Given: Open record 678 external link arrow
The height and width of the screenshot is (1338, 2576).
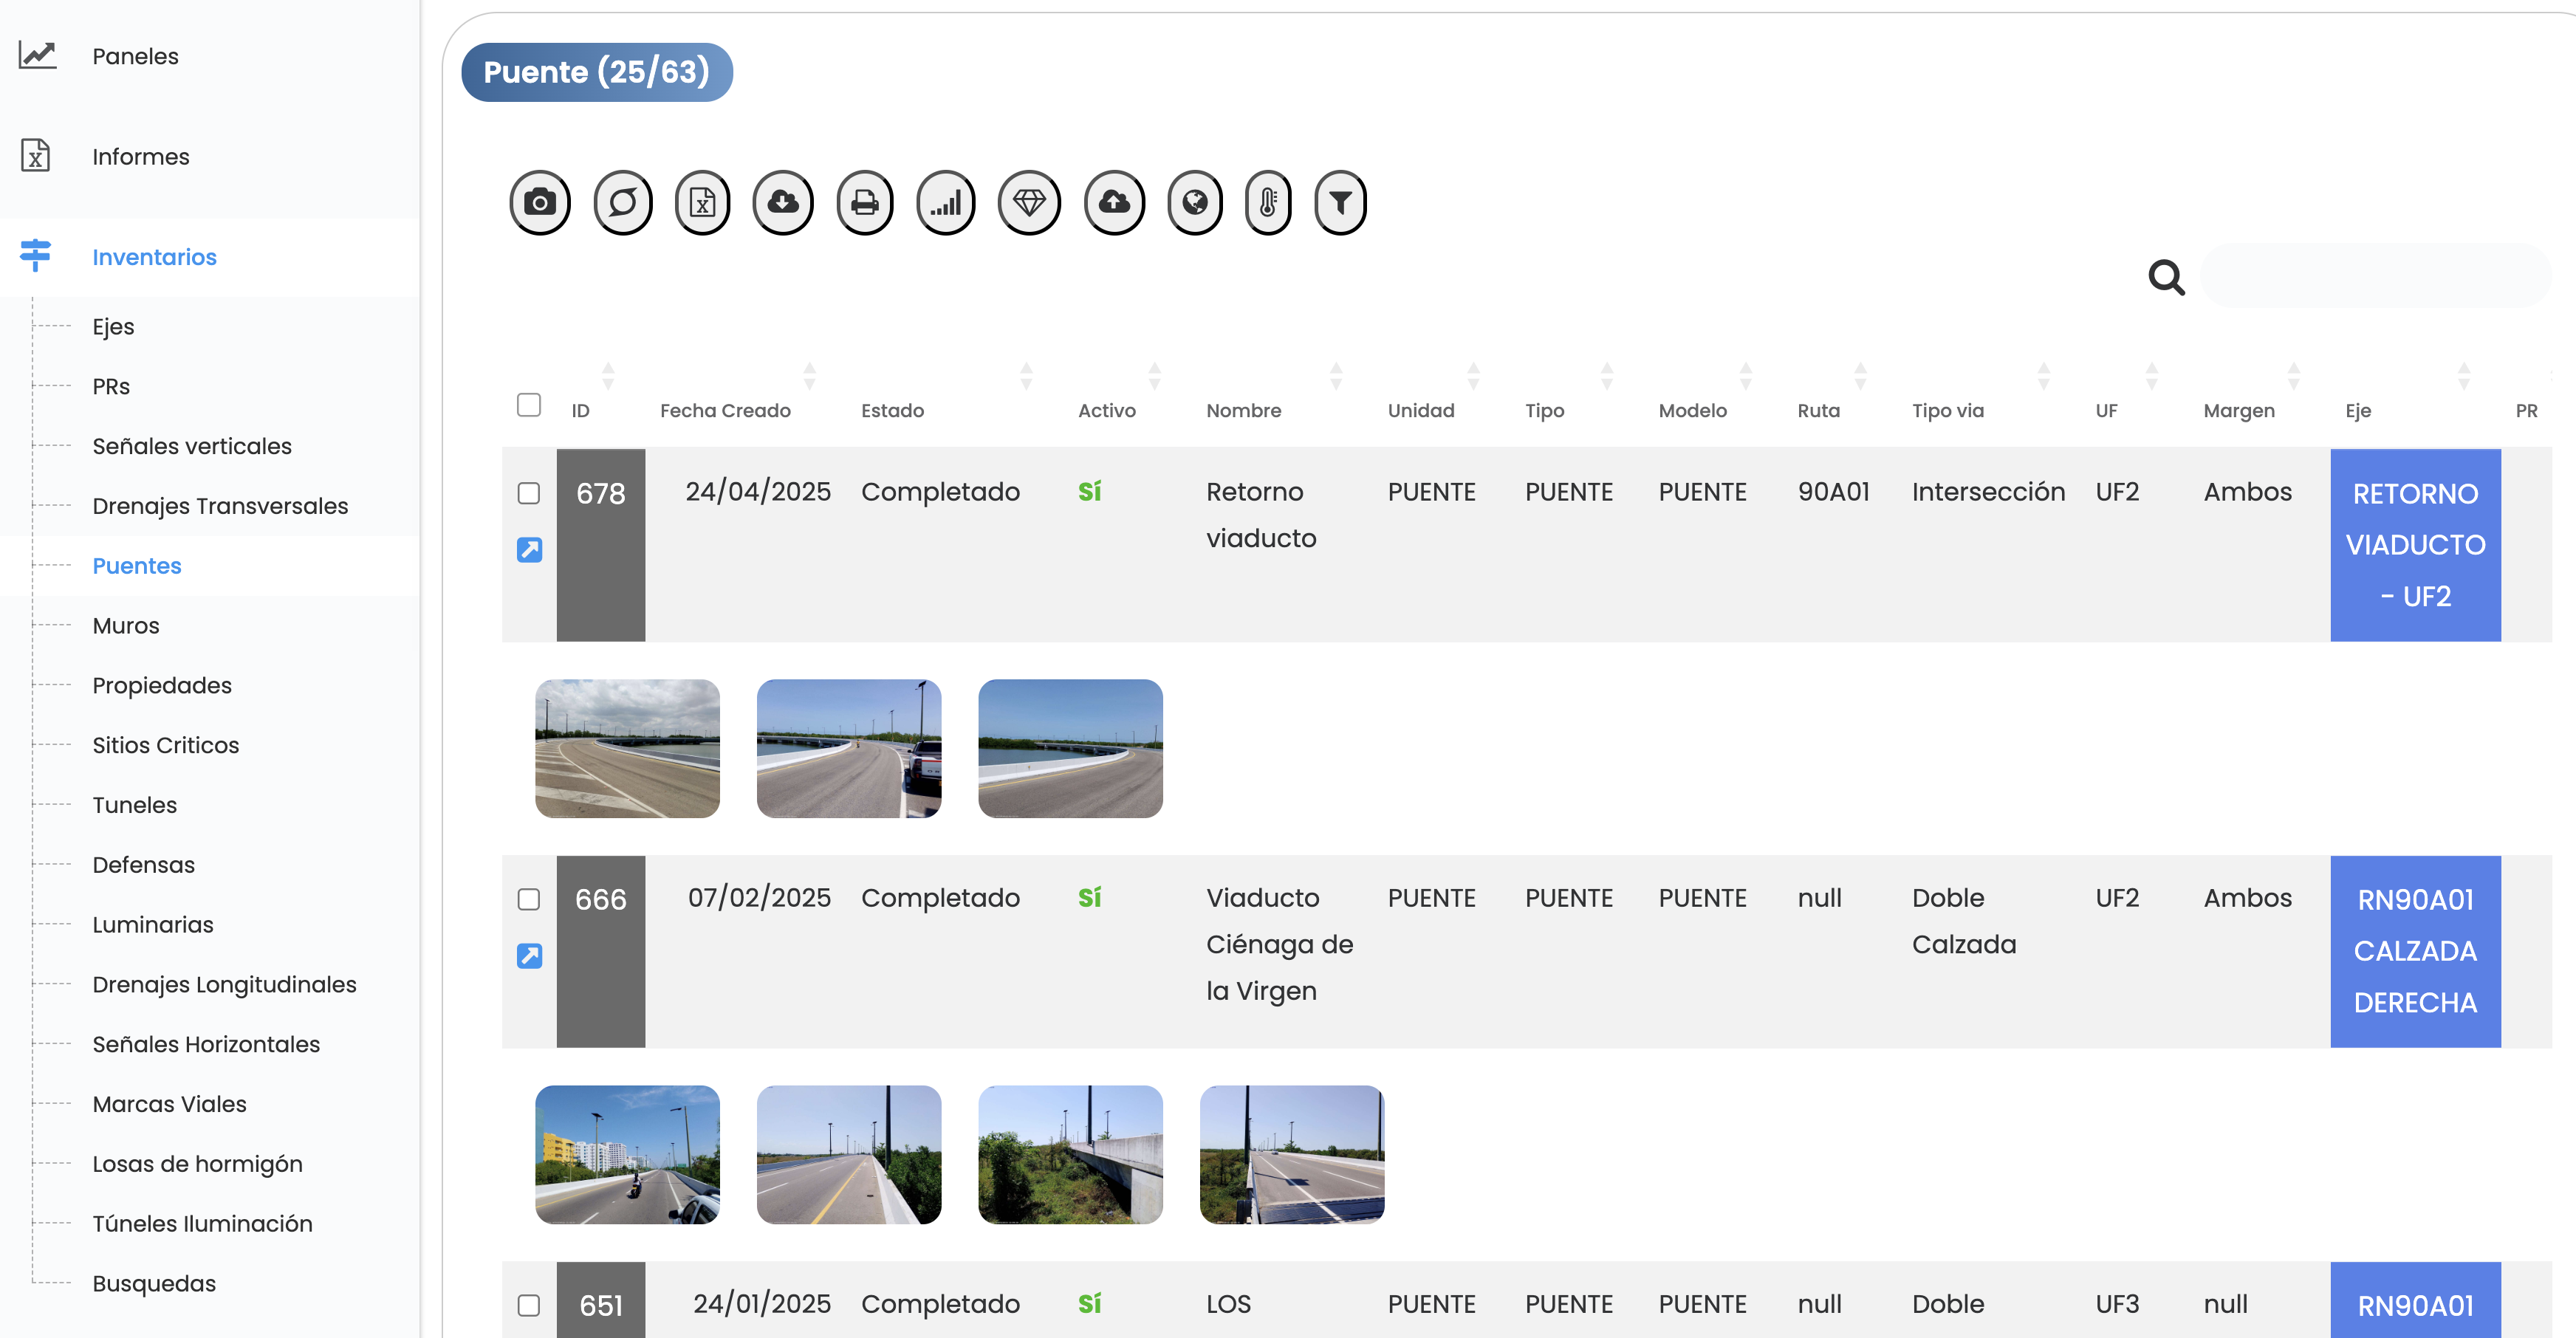Looking at the screenshot, I should (x=529, y=549).
